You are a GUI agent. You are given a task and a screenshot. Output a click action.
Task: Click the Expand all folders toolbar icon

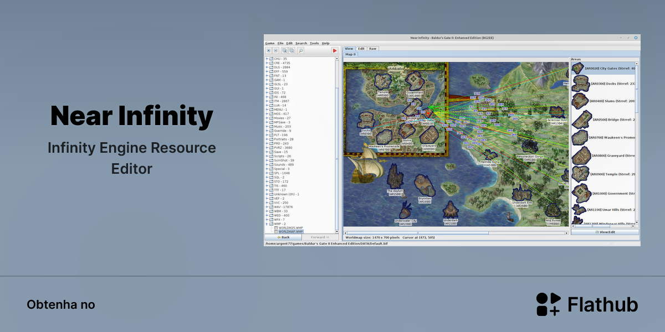[284, 50]
